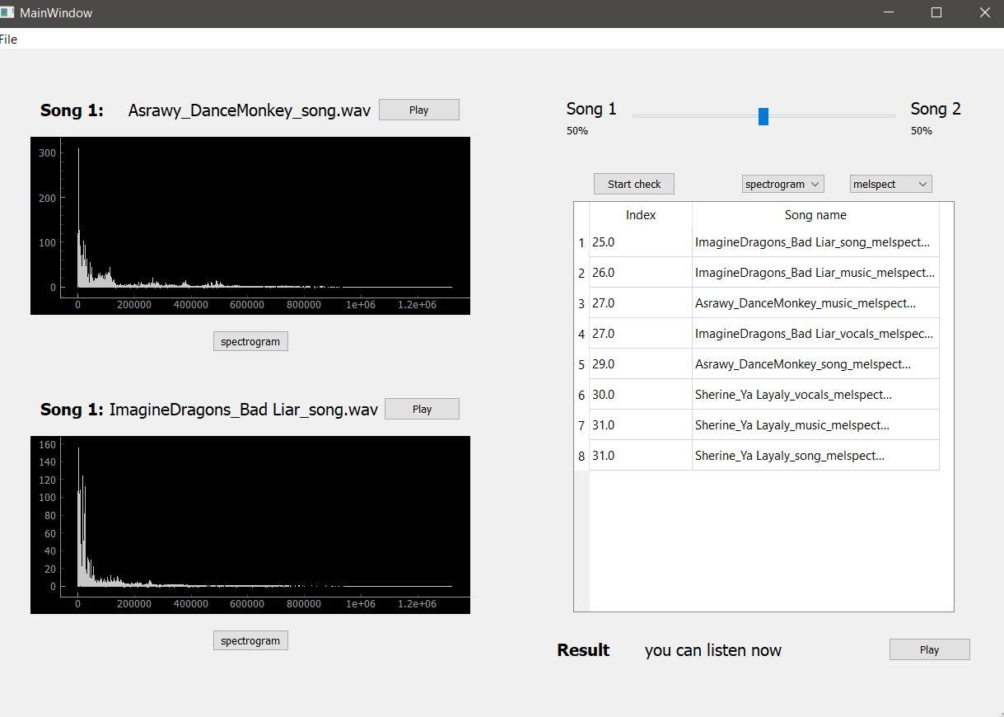Image resolution: width=1004 pixels, height=717 pixels.
Task: Click the Index column header
Action: tap(641, 214)
